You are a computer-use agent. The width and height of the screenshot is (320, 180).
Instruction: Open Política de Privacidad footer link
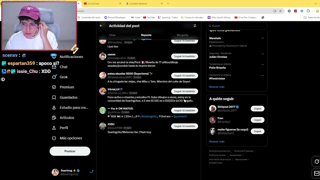click(x=244, y=151)
